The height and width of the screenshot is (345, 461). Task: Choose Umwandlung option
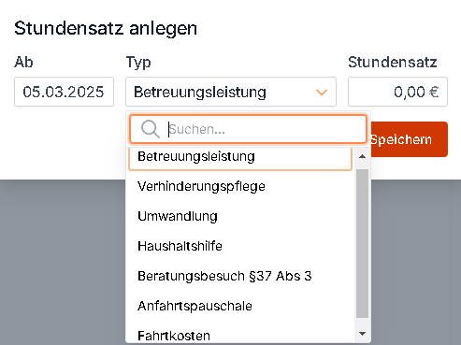pos(240,216)
